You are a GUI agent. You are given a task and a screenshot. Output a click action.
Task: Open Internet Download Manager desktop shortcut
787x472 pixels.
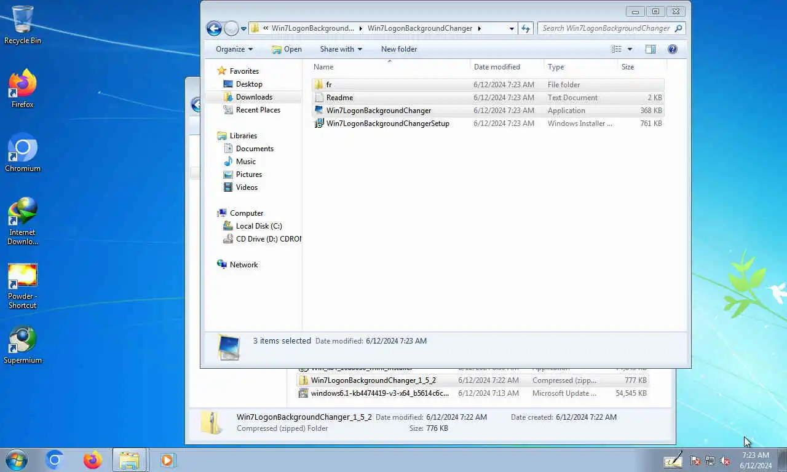pos(23,221)
